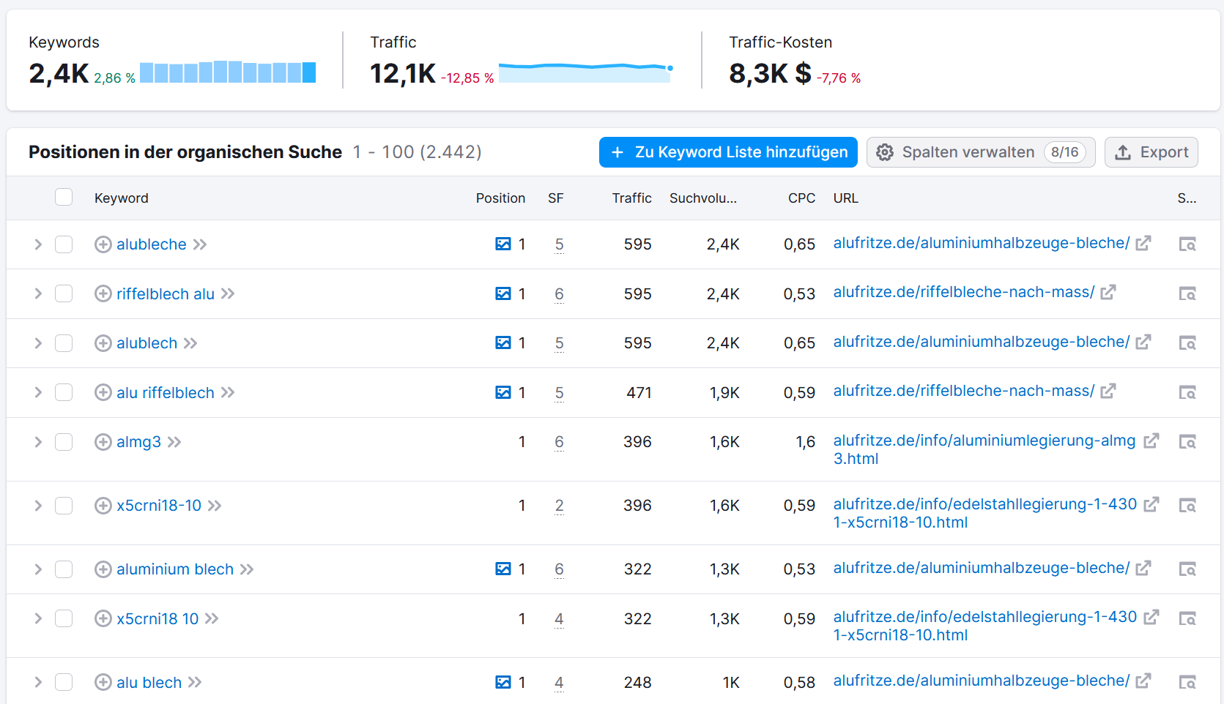Expand the riffelblech alu row
1224x704 pixels.
(38, 293)
